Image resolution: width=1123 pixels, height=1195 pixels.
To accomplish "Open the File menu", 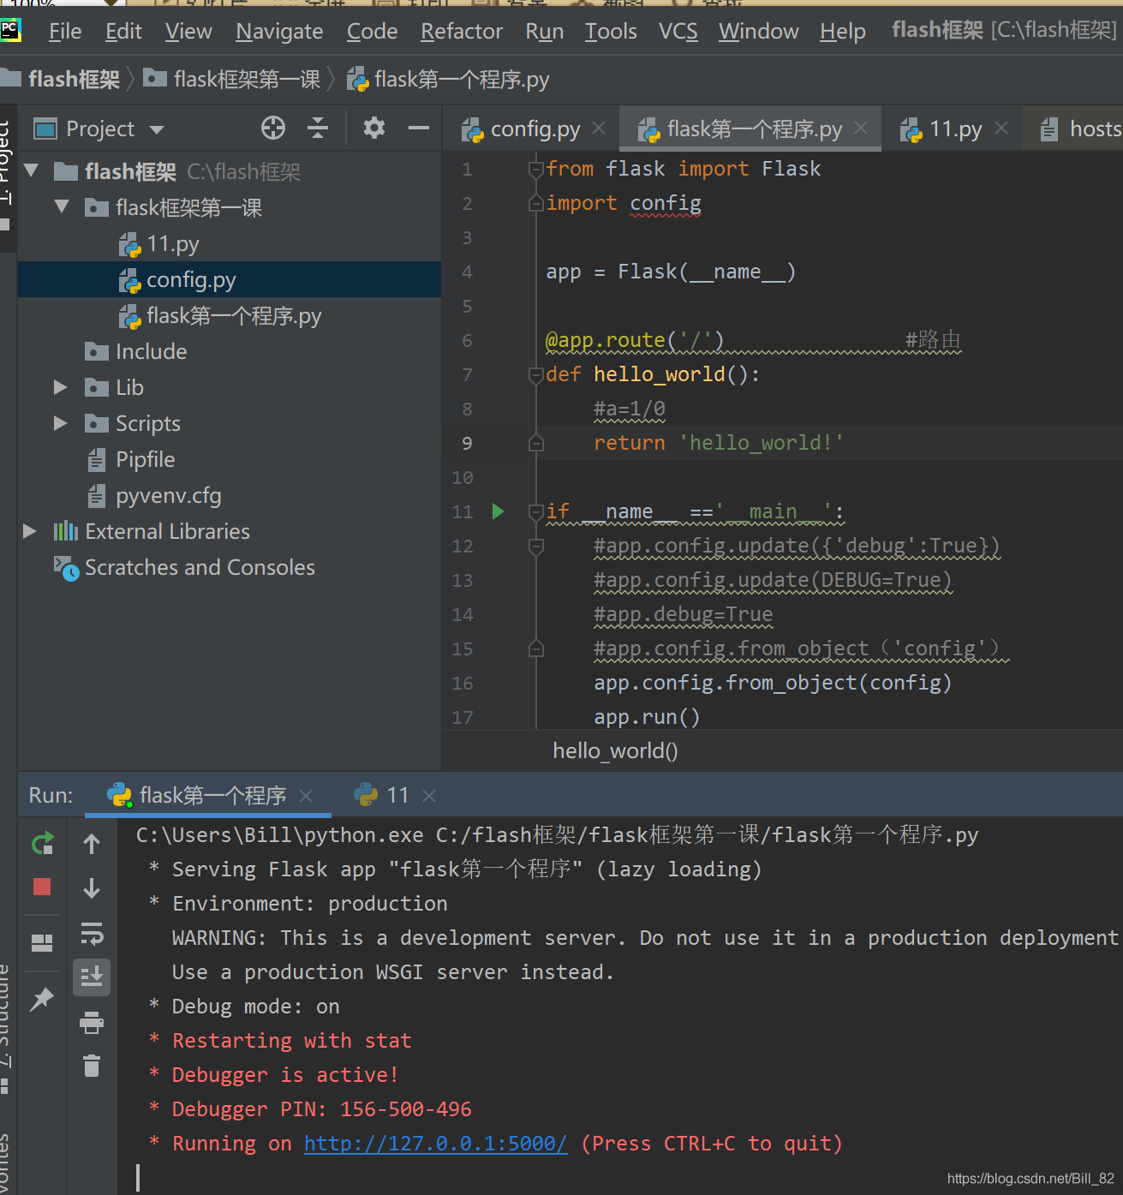I will pyautogui.click(x=65, y=32).
